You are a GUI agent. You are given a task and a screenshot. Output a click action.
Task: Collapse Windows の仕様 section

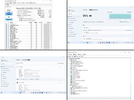tap(64, 83)
